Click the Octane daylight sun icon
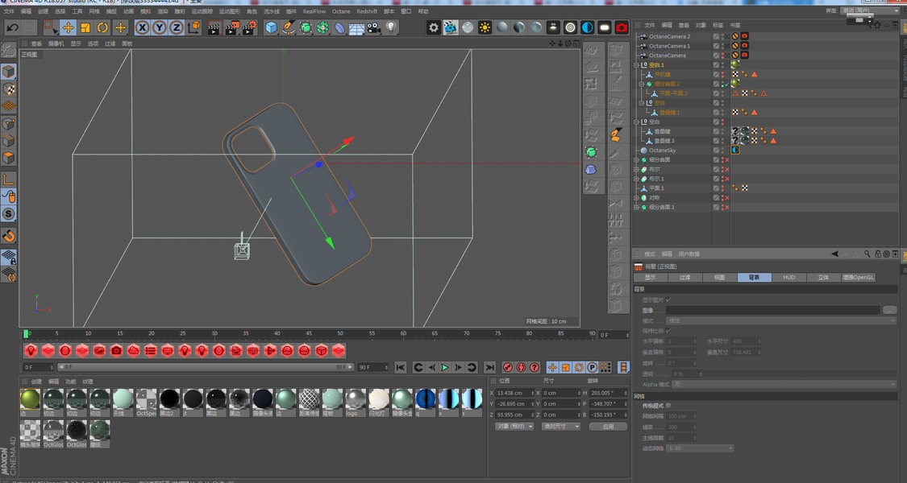Screen dimensions: 907x483 coord(485,27)
